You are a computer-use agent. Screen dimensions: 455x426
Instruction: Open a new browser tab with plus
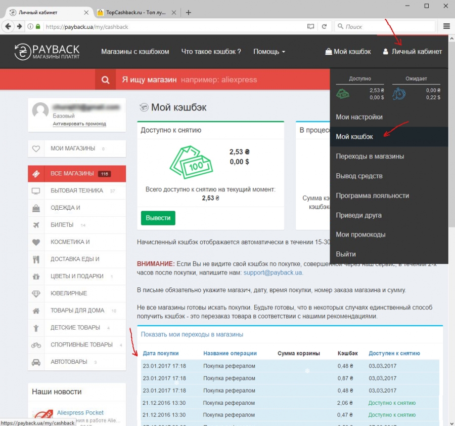[189, 13]
